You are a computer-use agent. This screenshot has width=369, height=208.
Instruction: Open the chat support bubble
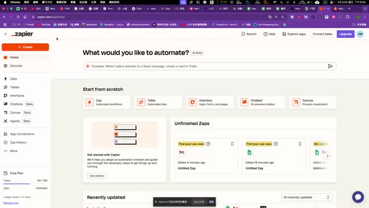click(358, 197)
